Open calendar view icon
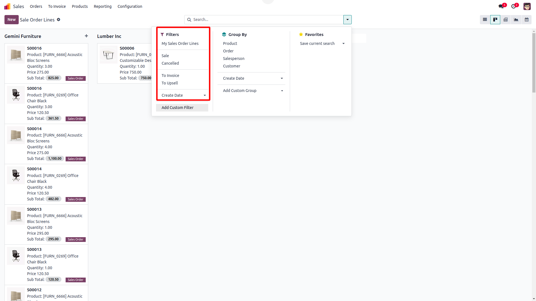Image resolution: width=536 pixels, height=301 pixels. click(x=527, y=20)
